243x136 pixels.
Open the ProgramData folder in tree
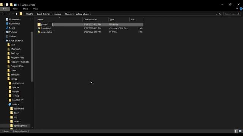coord(17,66)
